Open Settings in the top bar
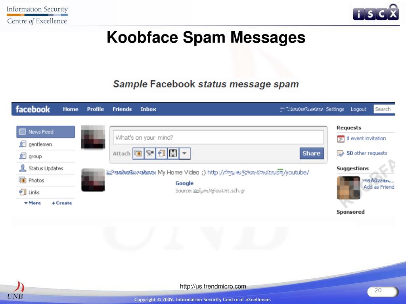Viewport: 406px width, 304px height. click(x=335, y=109)
